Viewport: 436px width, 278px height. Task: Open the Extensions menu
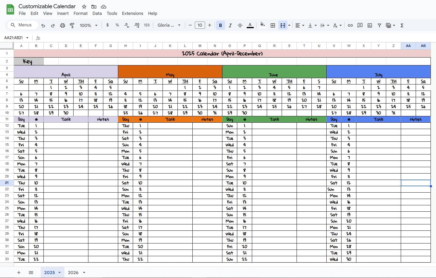click(x=132, y=13)
